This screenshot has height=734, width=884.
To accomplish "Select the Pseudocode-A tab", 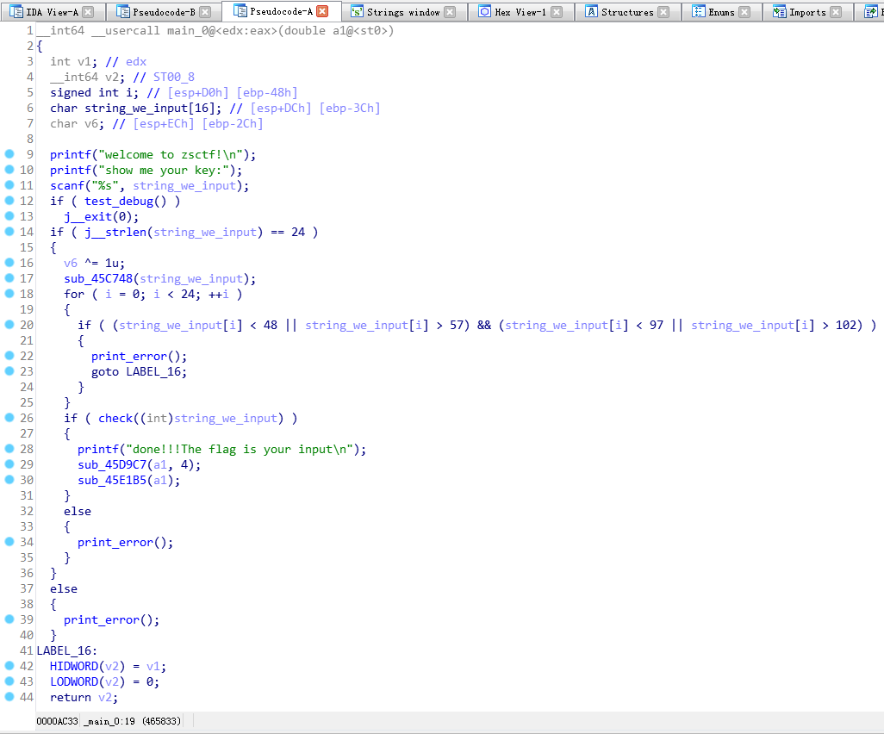I will pyautogui.click(x=281, y=11).
